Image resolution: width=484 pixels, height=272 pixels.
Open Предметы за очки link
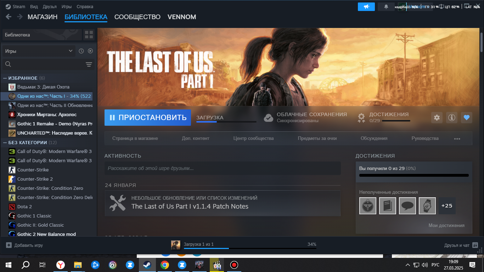coord(317,138)
